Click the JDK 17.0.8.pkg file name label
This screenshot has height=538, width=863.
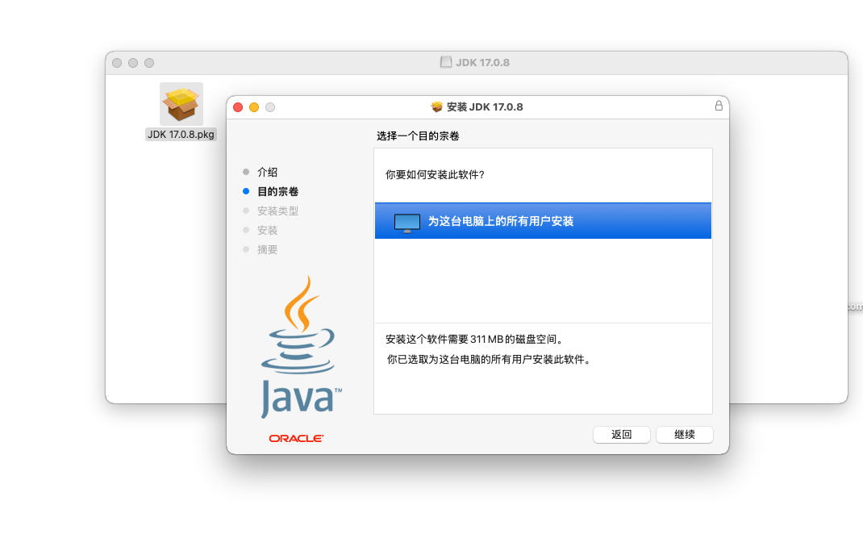point(181,135)
